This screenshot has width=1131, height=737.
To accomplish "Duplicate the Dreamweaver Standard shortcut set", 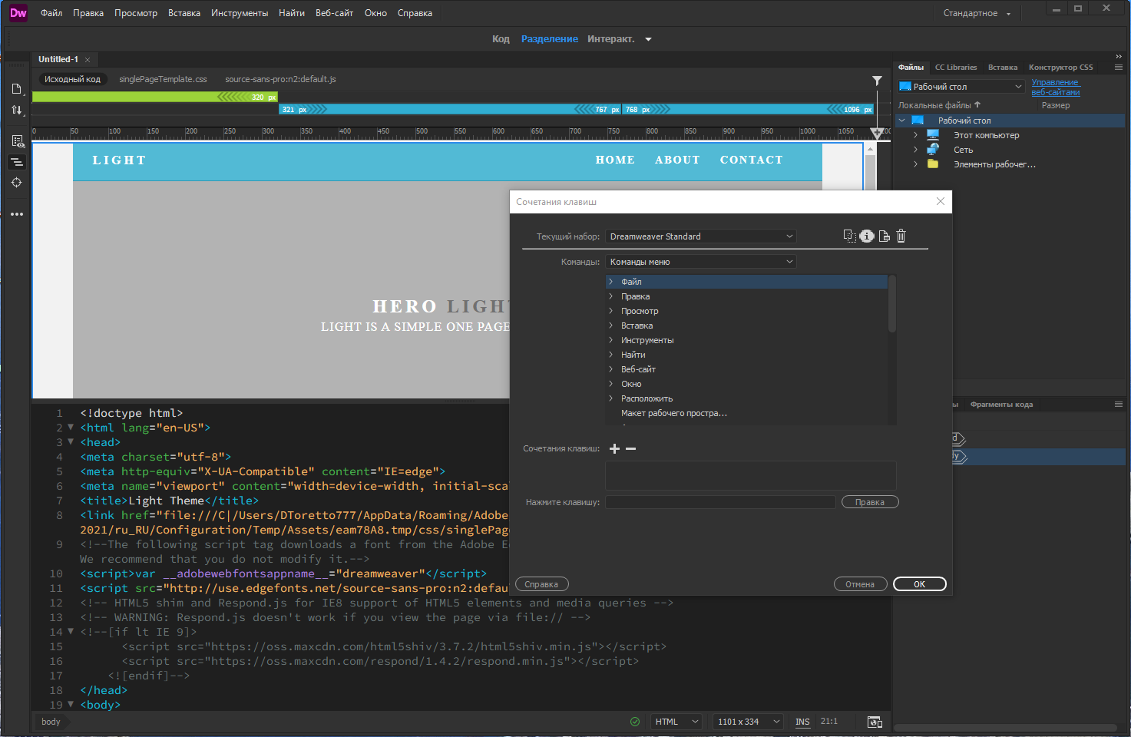I will tap(849, 236).
